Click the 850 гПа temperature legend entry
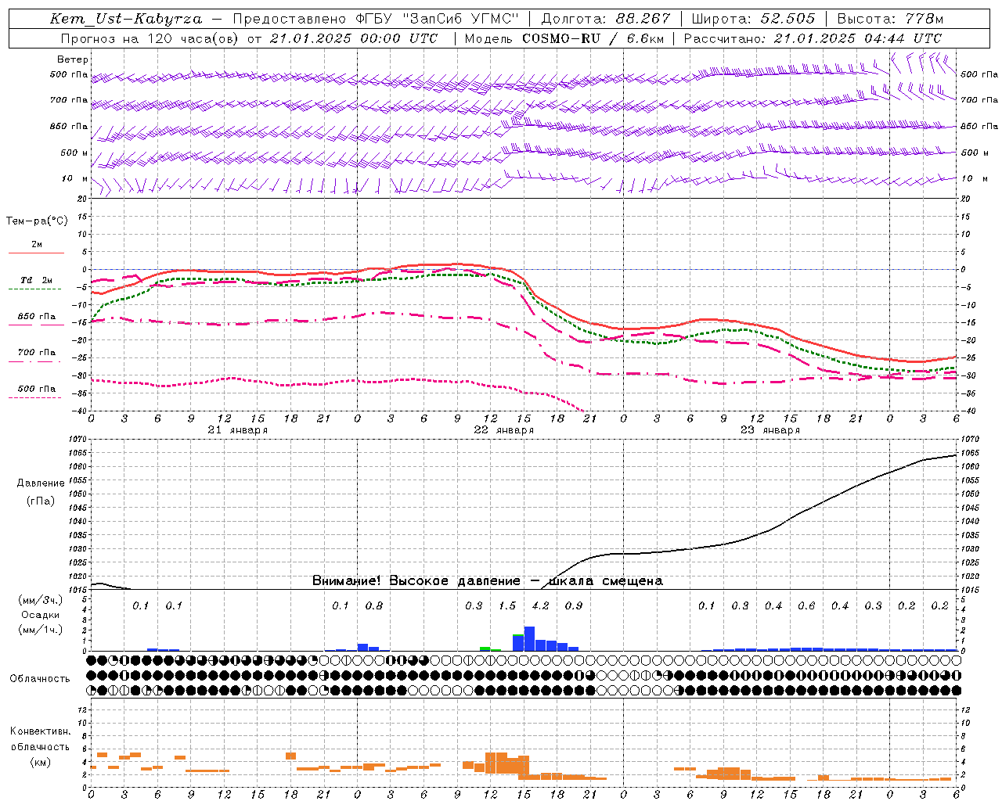 click(x=36, y=317)
